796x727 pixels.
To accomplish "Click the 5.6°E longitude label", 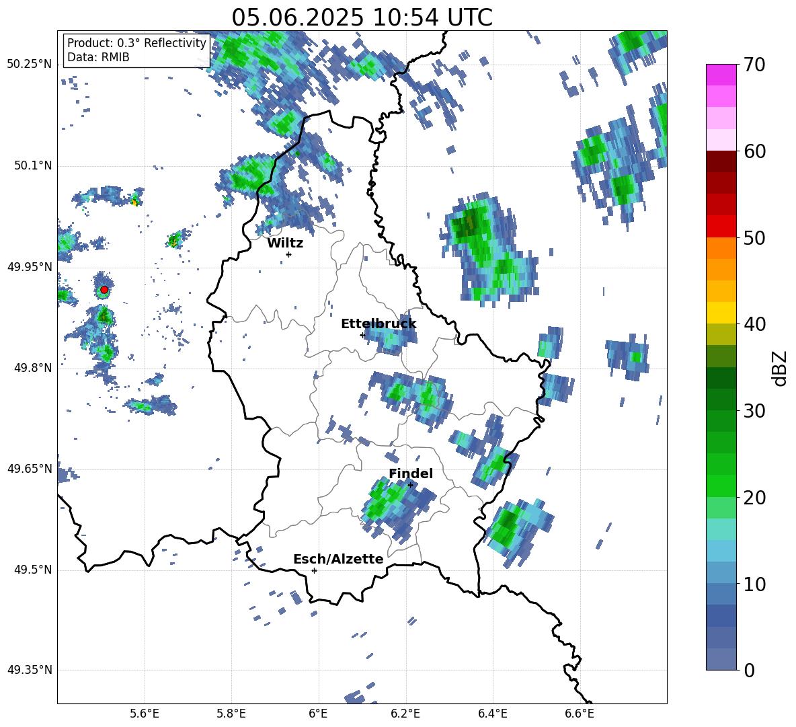I will click(145, 714).
